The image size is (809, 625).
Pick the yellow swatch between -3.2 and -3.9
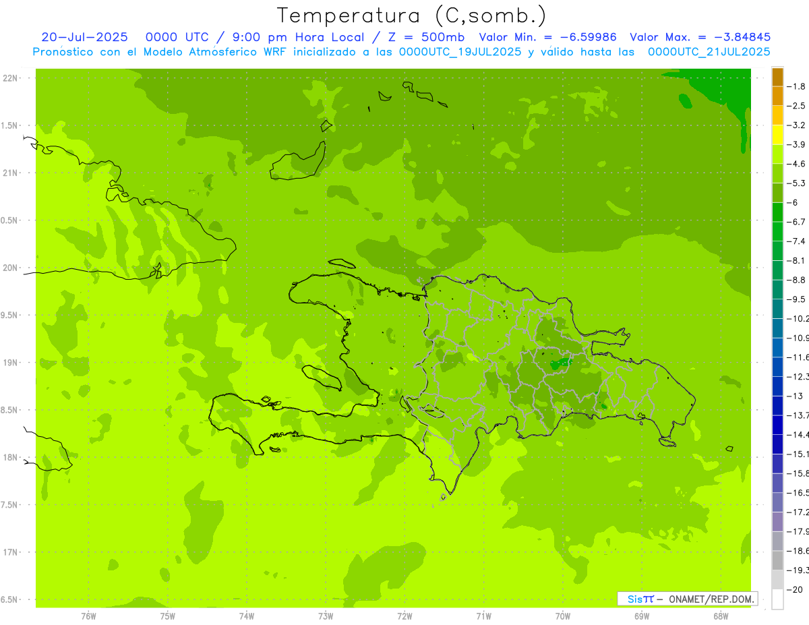pos(777,135)
